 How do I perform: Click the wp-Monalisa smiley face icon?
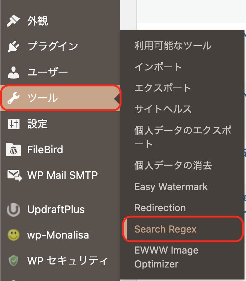pos(13,235)
